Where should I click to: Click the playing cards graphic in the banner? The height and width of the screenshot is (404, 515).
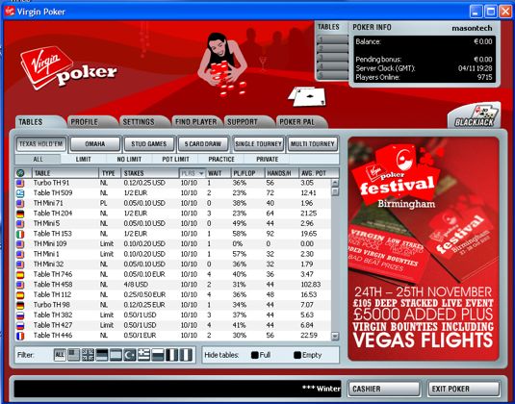click(307, 97)
